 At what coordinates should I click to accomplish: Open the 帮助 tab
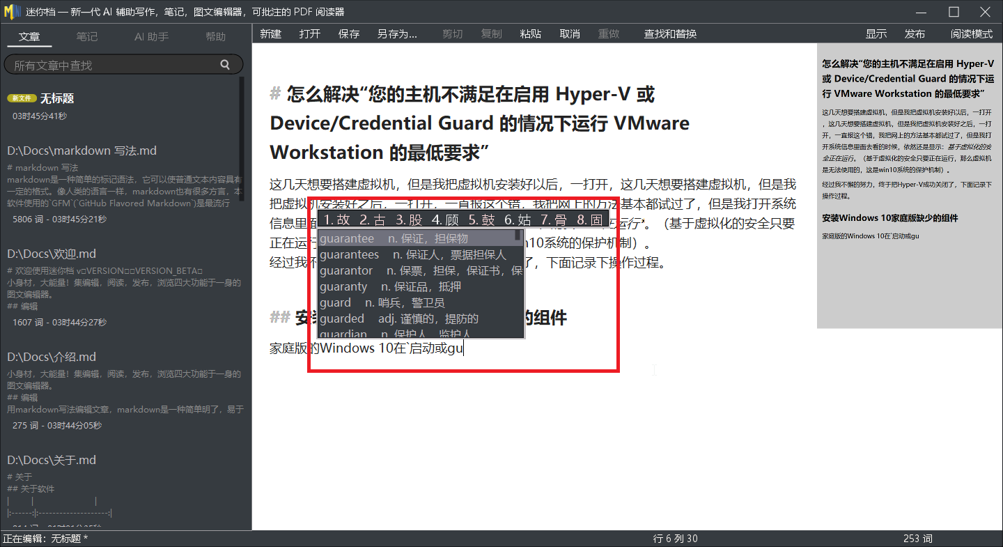point(216,36)
